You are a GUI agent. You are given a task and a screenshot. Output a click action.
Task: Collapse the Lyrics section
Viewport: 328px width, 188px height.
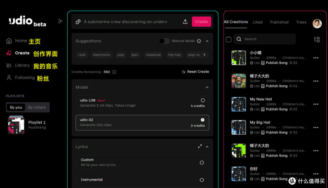(207, 147)
